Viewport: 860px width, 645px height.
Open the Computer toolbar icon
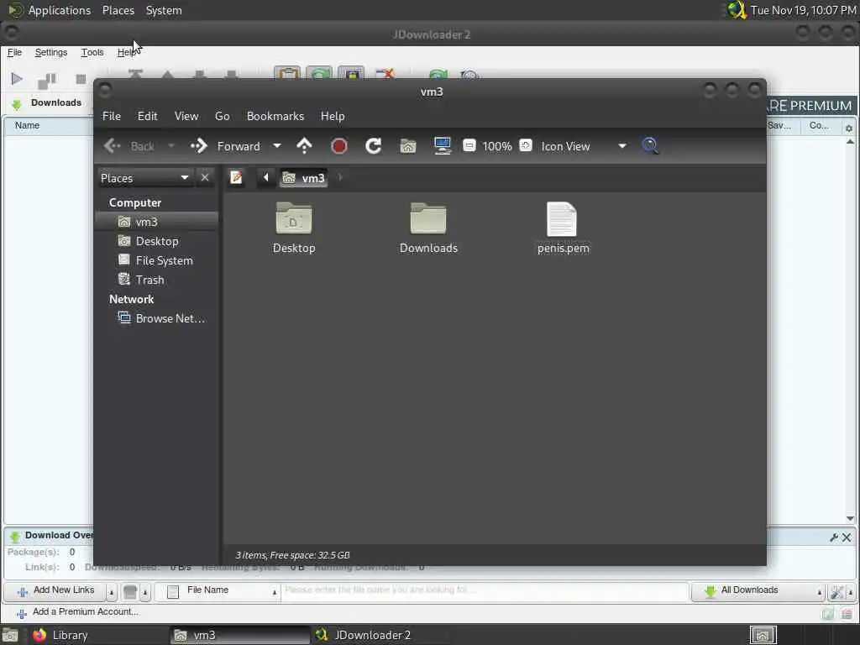(442, 146)
